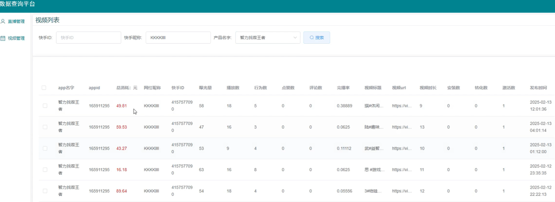555x202 pixels.
Task: Click the 安装数 column header
Action: (x=454, y=88)
